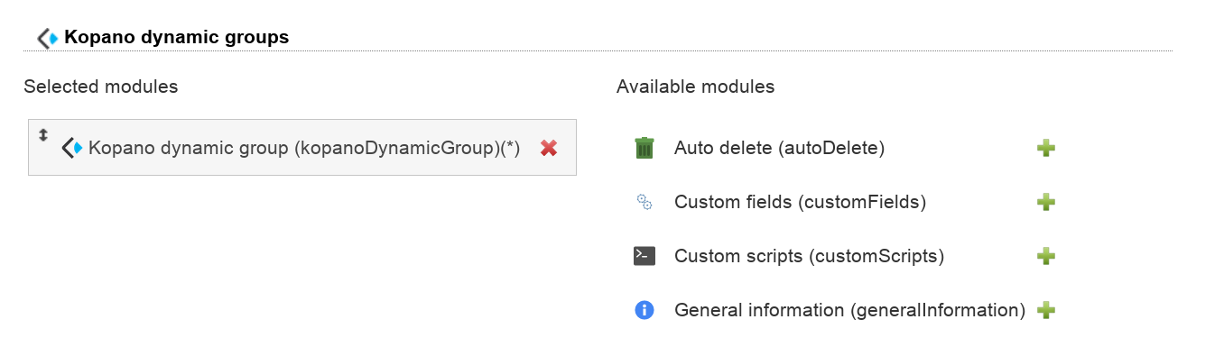Click the Auto delete (autoDelete) label
Image resolution: width=1224 pixels, height=356 pixels.
click(x=779, y=148)
